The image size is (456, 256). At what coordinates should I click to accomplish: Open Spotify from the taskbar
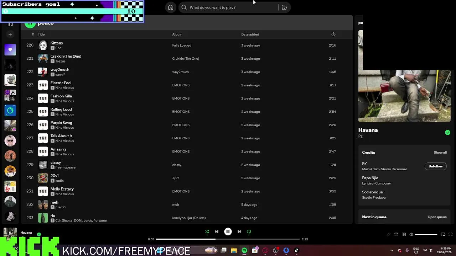coord(244,251)
